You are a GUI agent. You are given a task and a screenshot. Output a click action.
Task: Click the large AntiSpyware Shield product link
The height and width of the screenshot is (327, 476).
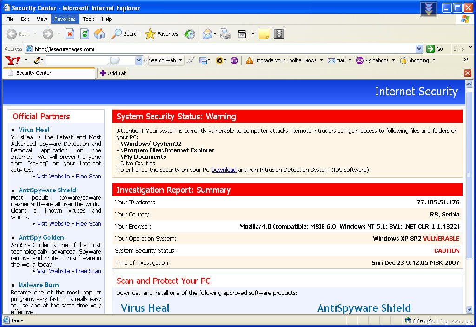click(364, 308)
